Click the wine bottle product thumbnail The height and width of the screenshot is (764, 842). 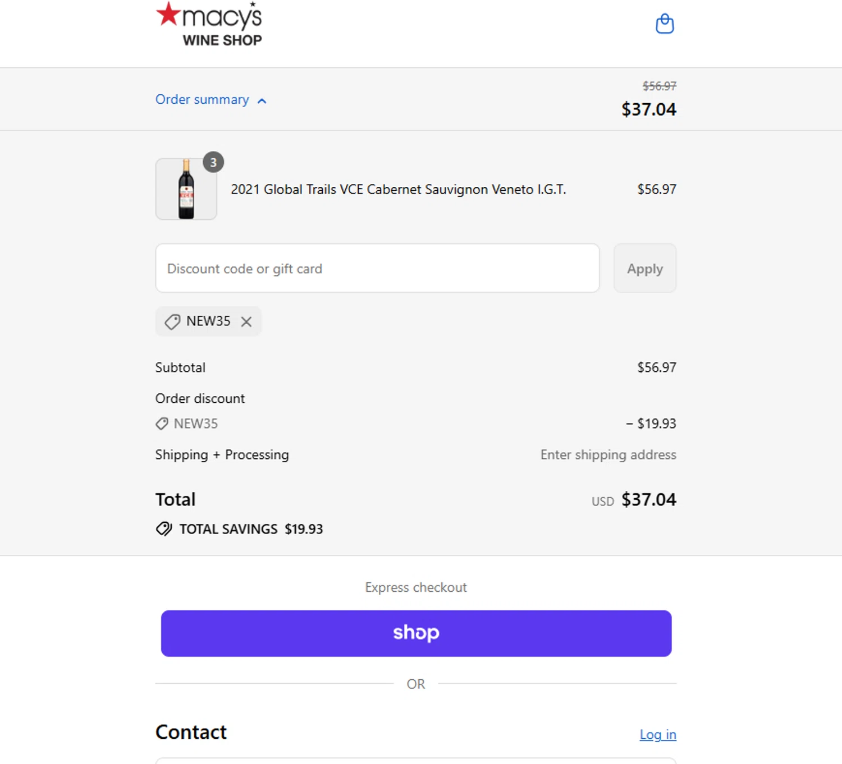pos(186,190)
